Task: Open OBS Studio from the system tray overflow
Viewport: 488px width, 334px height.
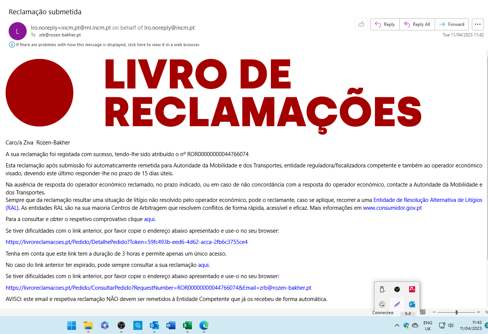Action: (x=397, y=289)
